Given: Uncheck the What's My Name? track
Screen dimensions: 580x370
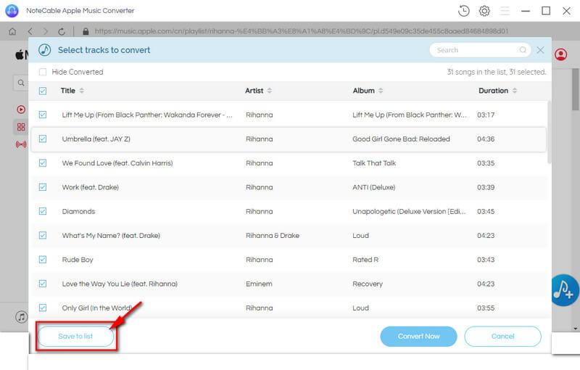Looking at the screenshot, I should (43, 235).
